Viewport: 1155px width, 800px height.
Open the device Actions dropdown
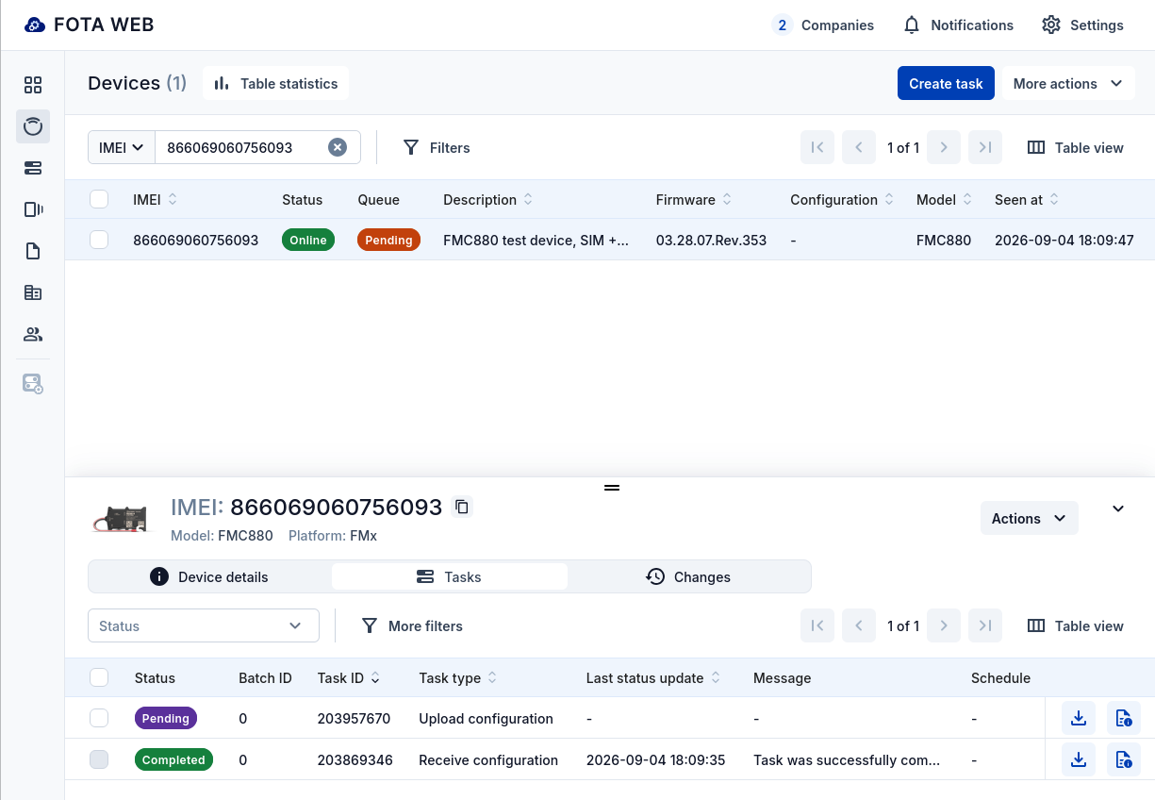[1030, 518]
